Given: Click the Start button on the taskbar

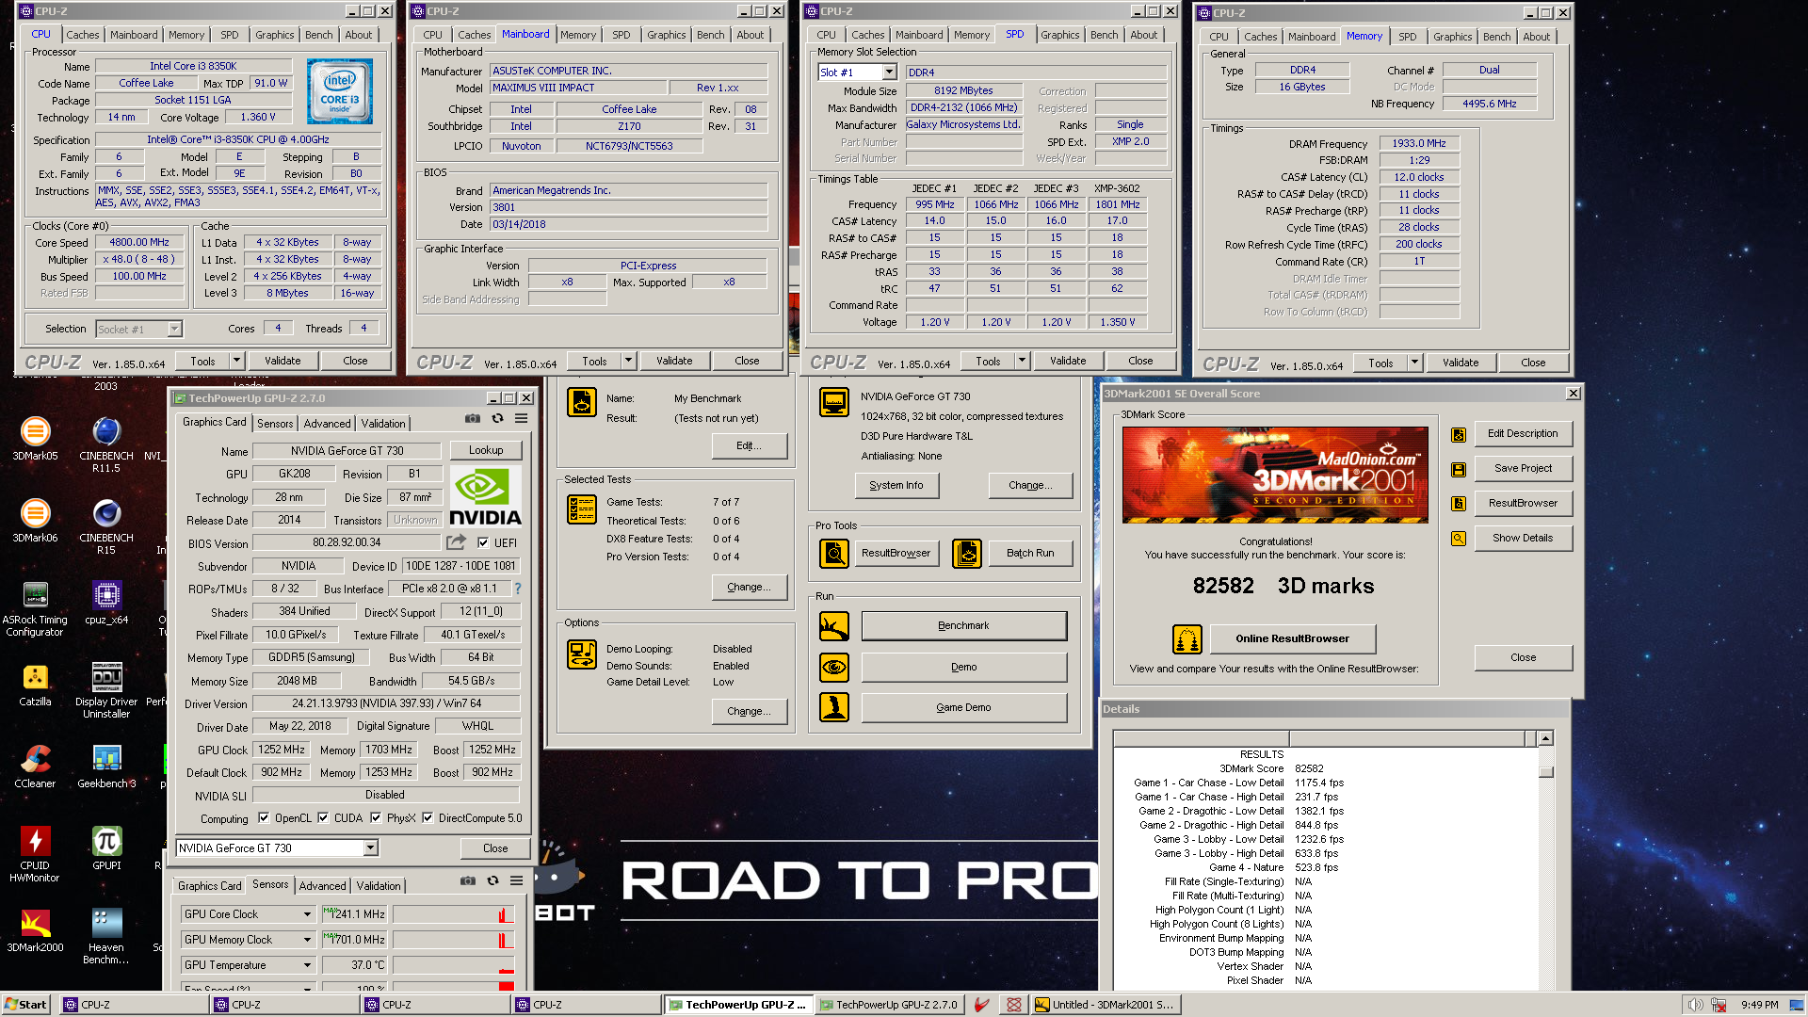Looking at the screenshot, I should [x=26, y=1005].
